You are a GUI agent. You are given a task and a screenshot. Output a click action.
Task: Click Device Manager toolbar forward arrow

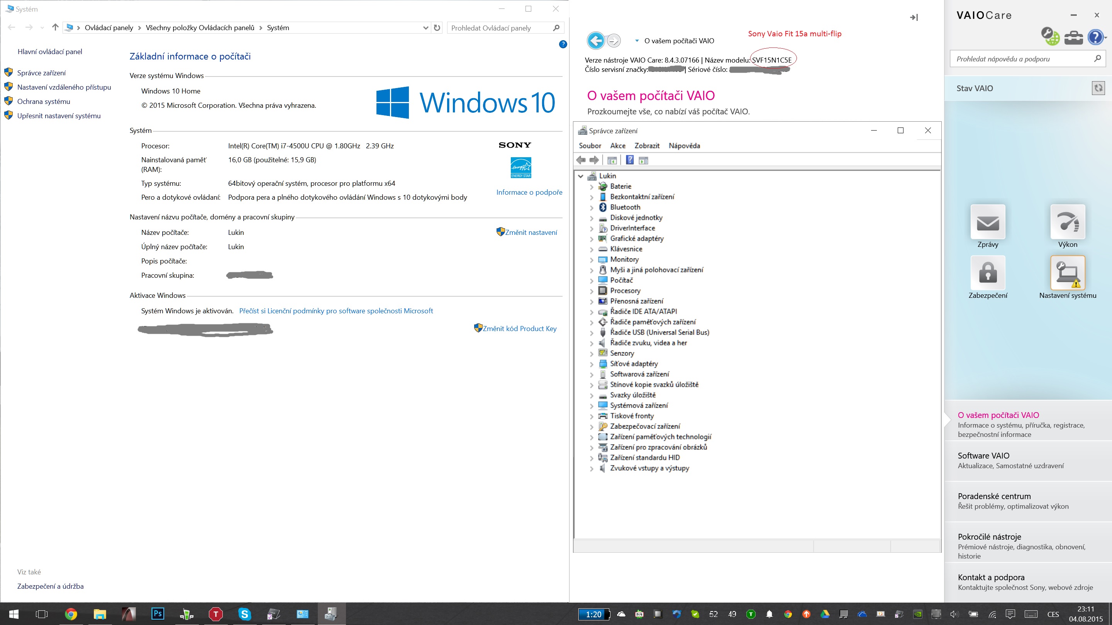pyautogui.click(x=594, y=160)
